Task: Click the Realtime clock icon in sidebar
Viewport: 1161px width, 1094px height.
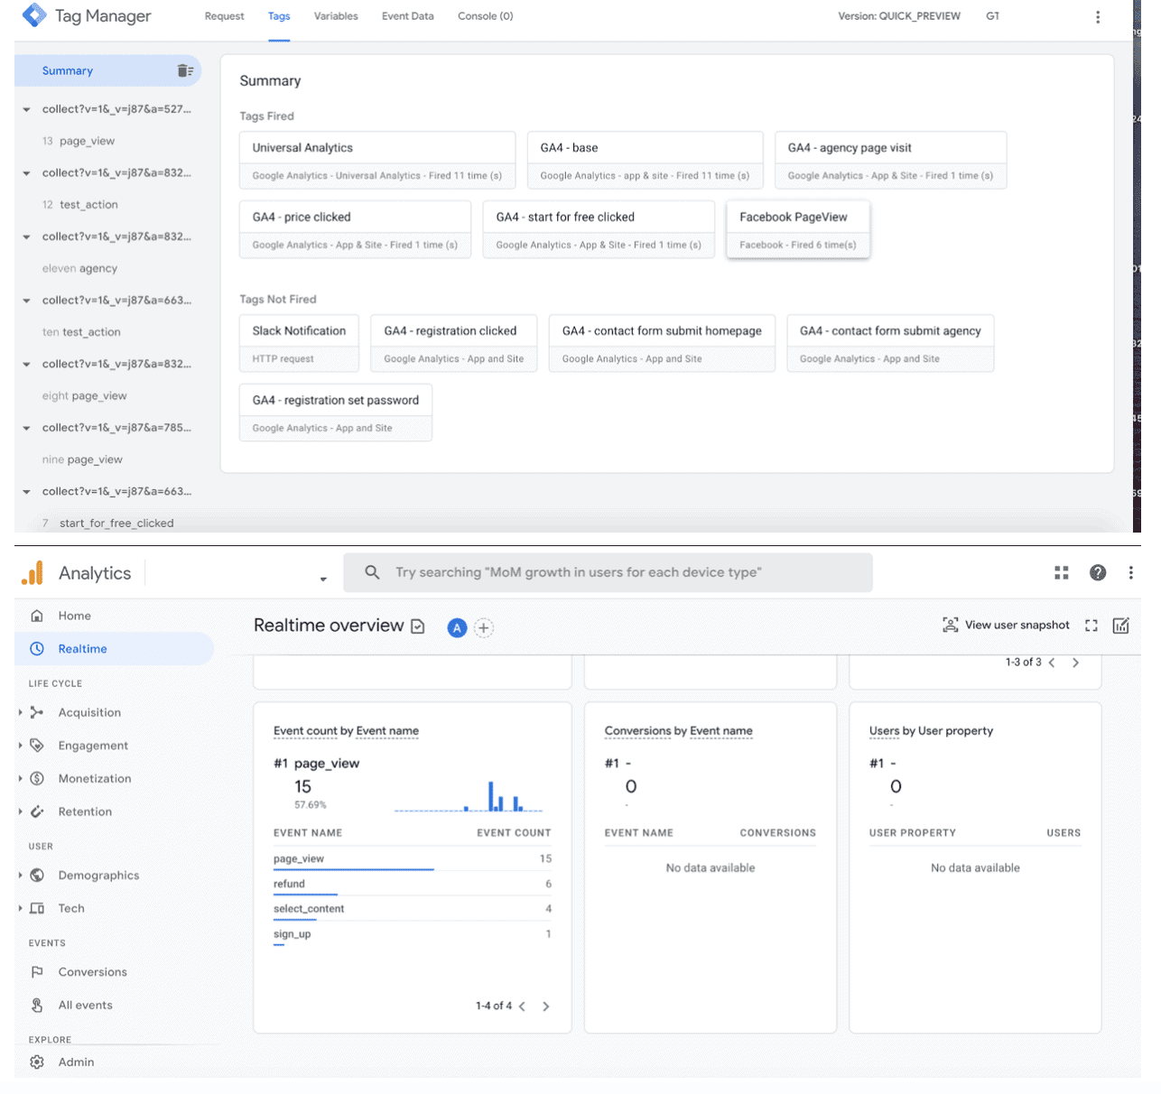Action: click(x=37, y=649)
